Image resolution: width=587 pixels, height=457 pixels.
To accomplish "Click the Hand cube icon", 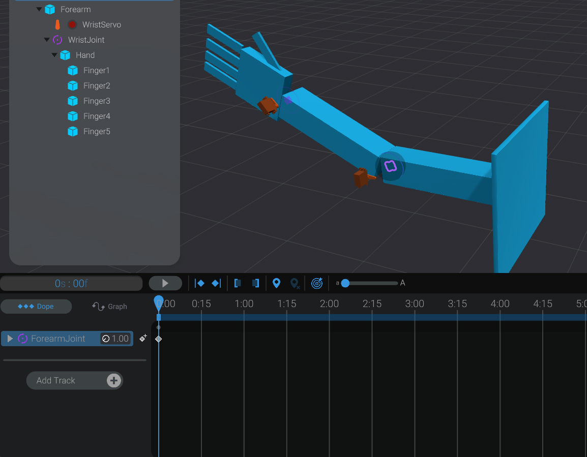I will 65,55.
